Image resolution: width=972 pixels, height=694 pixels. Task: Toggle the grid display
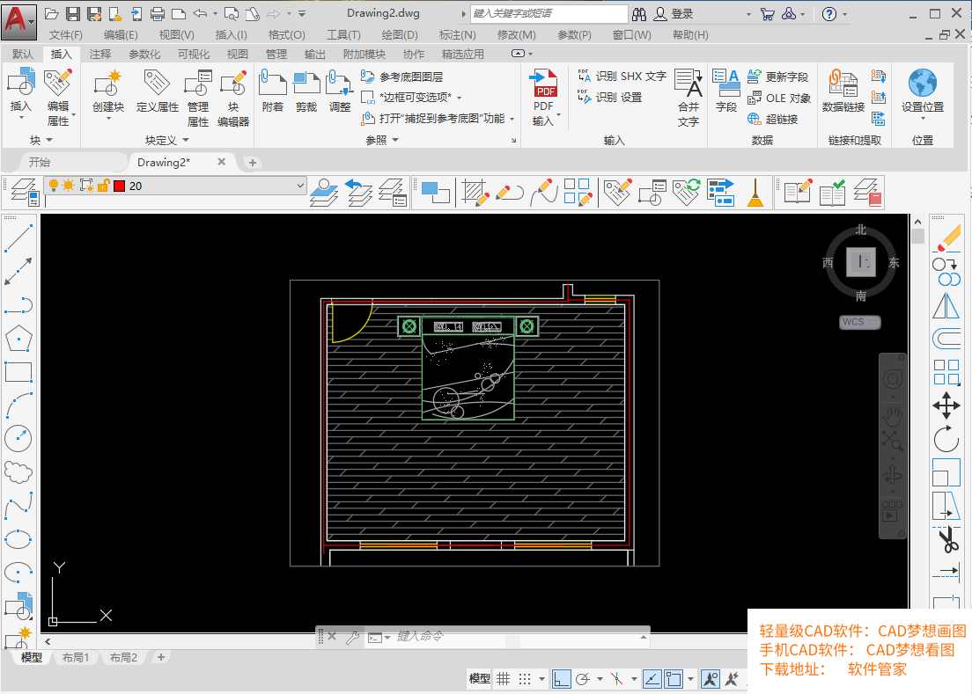(504, 679)
